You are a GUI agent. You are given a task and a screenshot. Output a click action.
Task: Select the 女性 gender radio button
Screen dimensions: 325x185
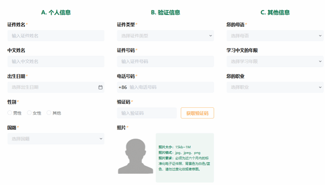point(29,113)
